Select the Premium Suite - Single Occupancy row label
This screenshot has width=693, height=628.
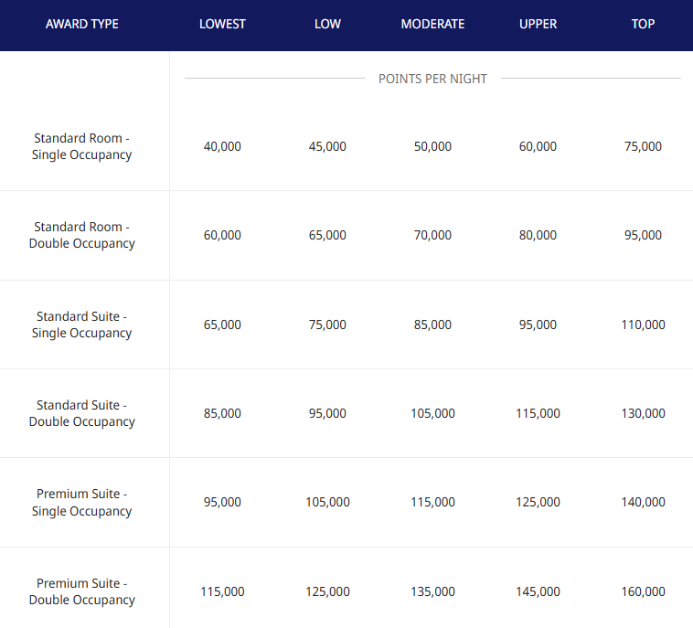pyautogui.click(x=81, y=502)
